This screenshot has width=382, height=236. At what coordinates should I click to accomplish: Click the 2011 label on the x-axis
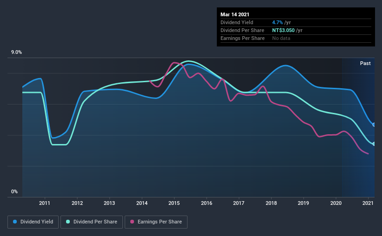45,203
